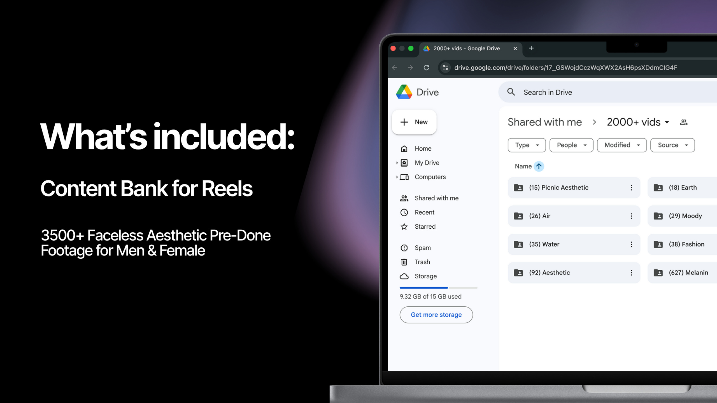This screenshot has width=717, height=403.
Task: Go forward in browser history
Action: coord(410,67)
